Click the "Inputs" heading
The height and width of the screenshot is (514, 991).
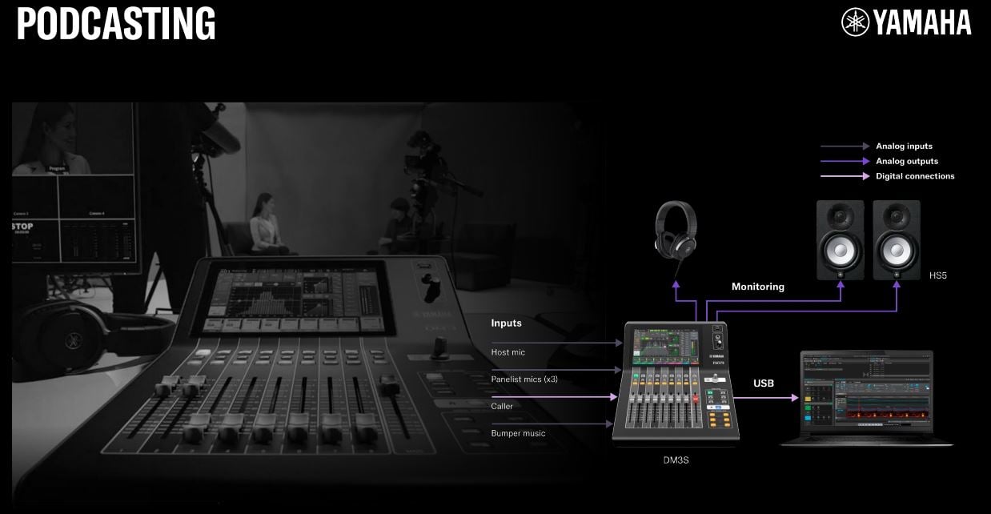click(x=506, y=323)
